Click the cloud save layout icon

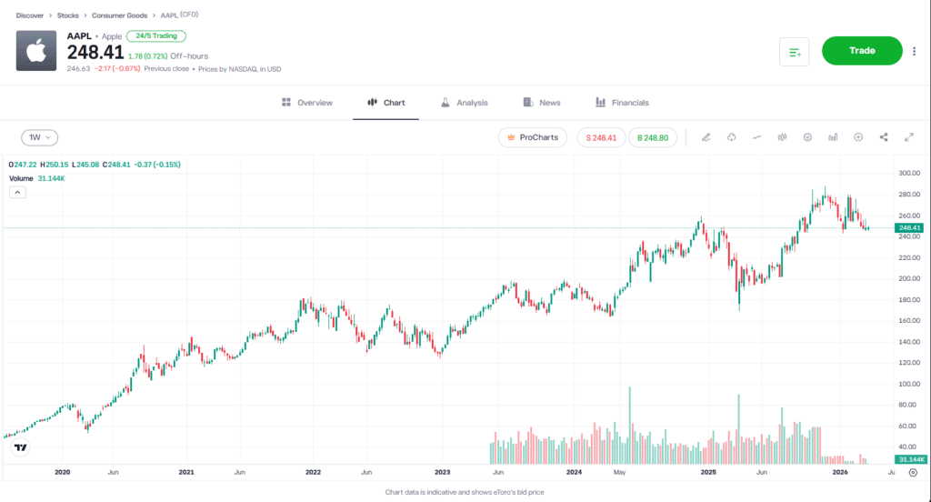coord(731,137)
